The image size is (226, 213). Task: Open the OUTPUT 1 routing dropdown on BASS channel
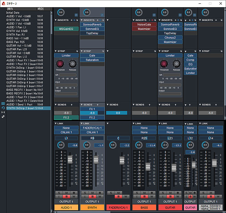pyautogui.click(x=144, y=202)
